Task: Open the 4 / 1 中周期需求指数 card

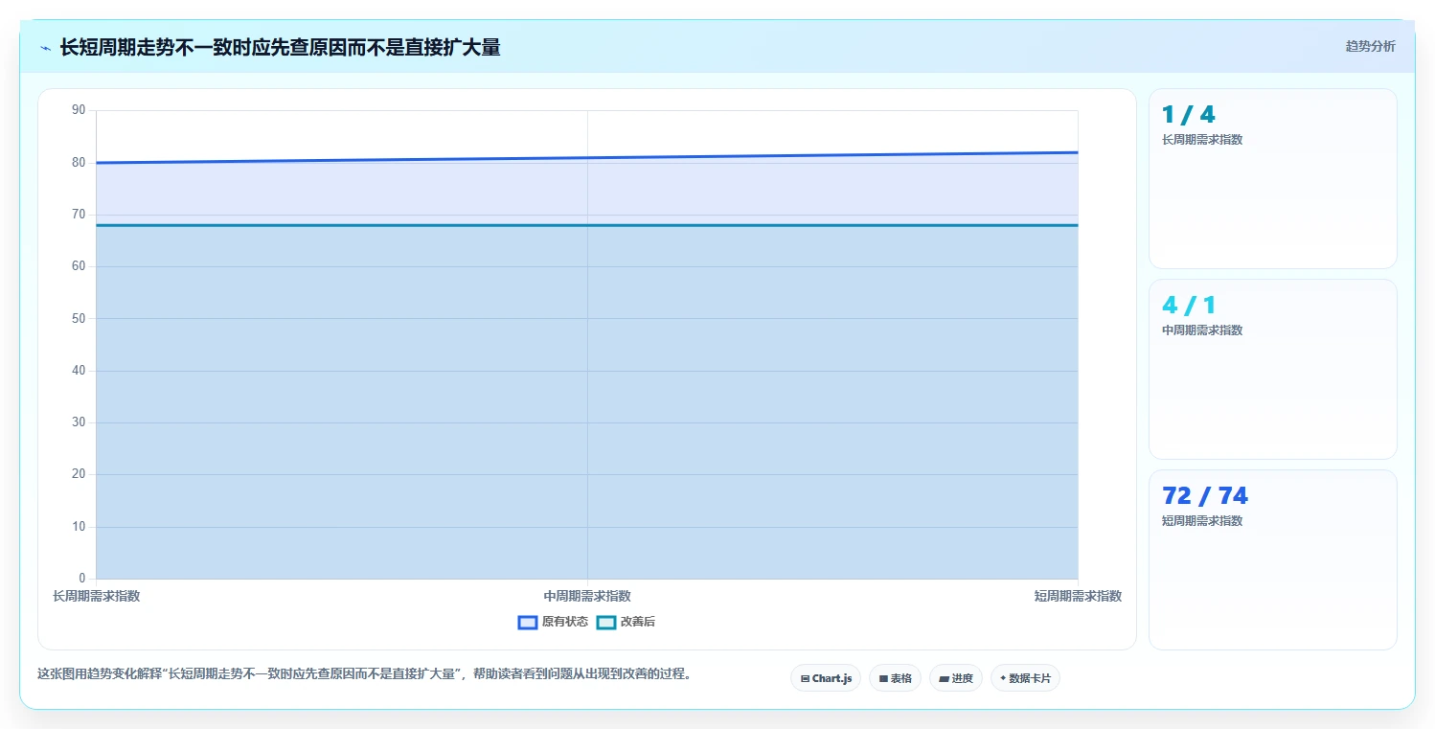Action: [1273, 369]
